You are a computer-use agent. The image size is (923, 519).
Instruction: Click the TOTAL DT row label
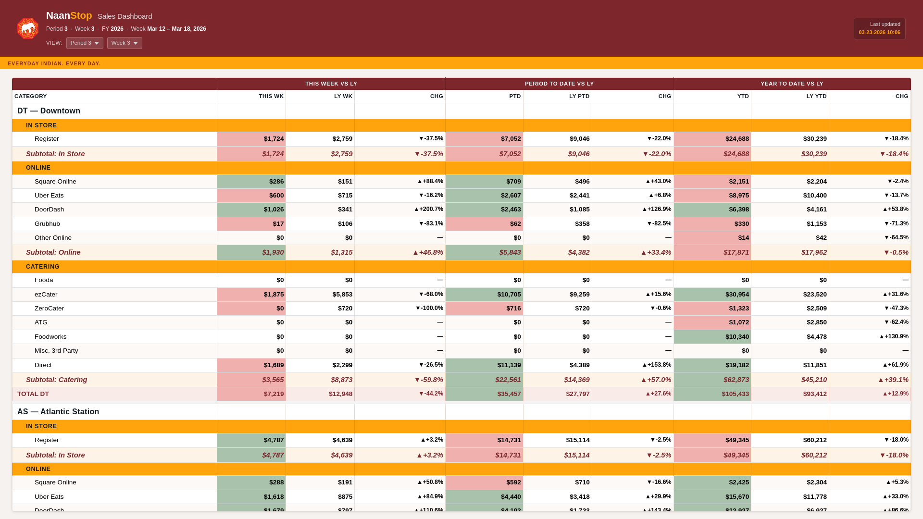pos(33,394)
